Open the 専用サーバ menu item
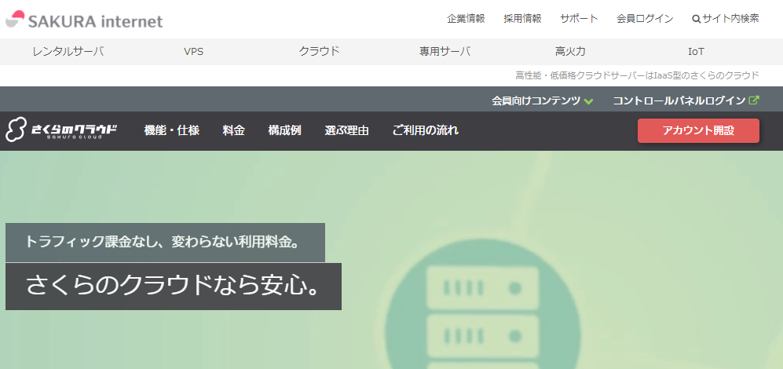Screen dimensions: 783x369 point(445,52)
